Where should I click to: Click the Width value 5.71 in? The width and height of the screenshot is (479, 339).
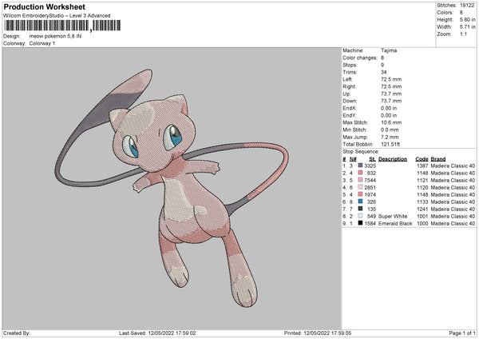point(468,27)
